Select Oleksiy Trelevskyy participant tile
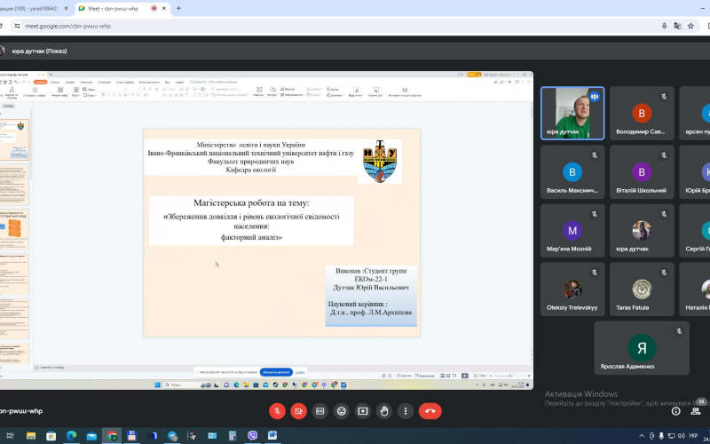The height and width of the screenshot is (444, 710). click(572, 289)
